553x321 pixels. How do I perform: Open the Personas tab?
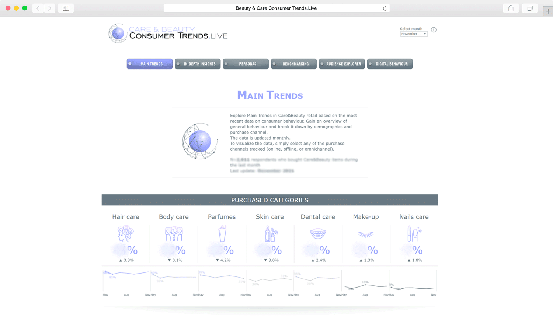tap(246, 64)
